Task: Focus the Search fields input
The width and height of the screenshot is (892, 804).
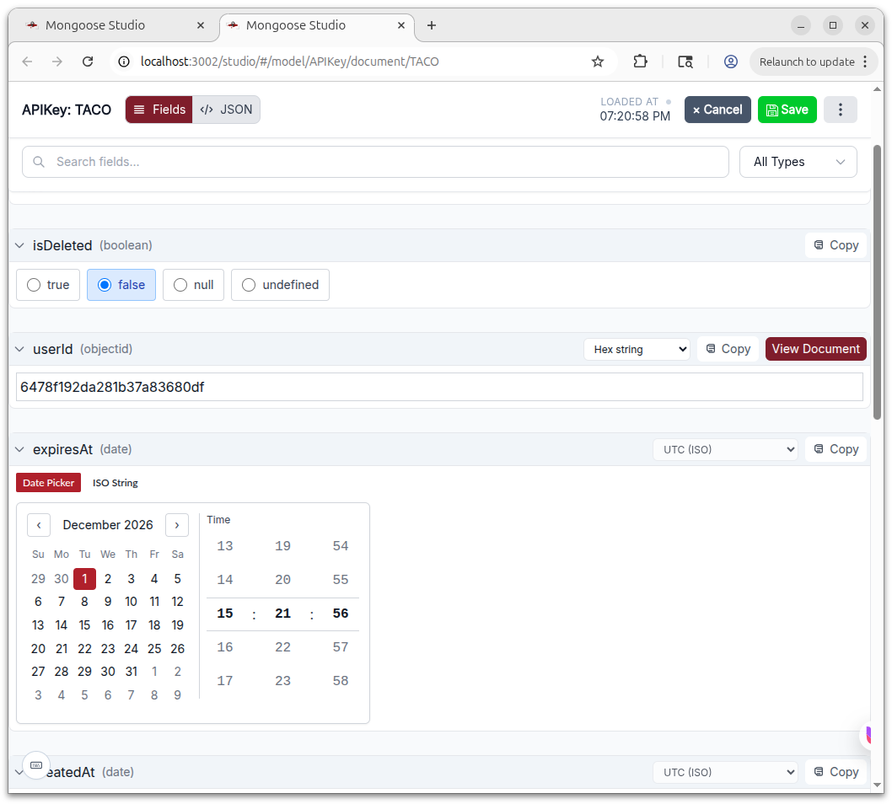Action: (375, 162)
